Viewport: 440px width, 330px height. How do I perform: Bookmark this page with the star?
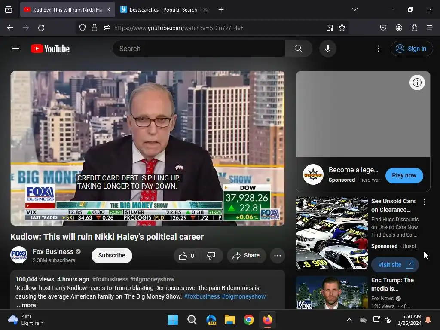click(x=342, y=28)
